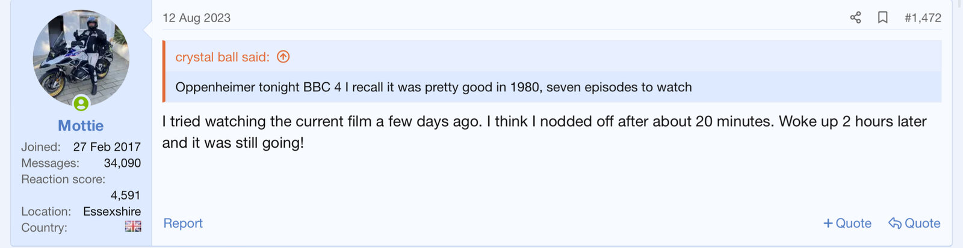Click the 'crystal ball said:' quote header
Image resolution: width=963 pixels, height=248 pixels.
[222, 57]
